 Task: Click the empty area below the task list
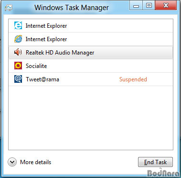point(91,118)
